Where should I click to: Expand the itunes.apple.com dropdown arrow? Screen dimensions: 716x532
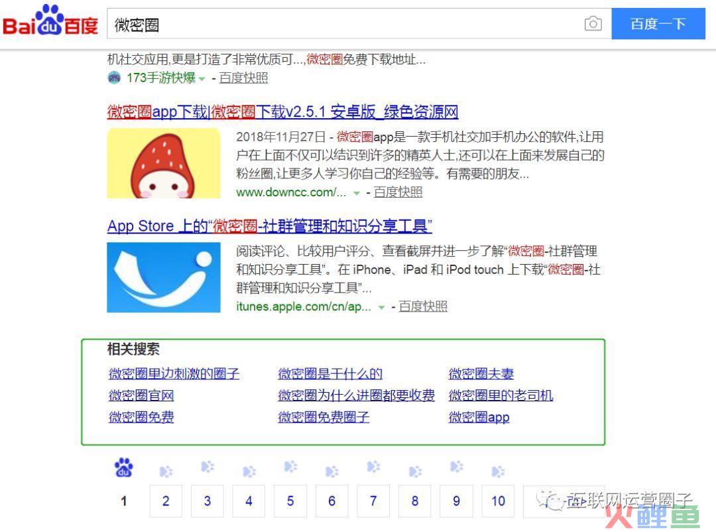click(x=382, y=307)
